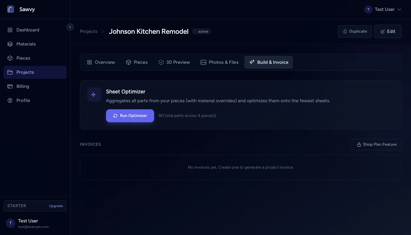
Task: Open the Profile page
Action: coord(23,100)
